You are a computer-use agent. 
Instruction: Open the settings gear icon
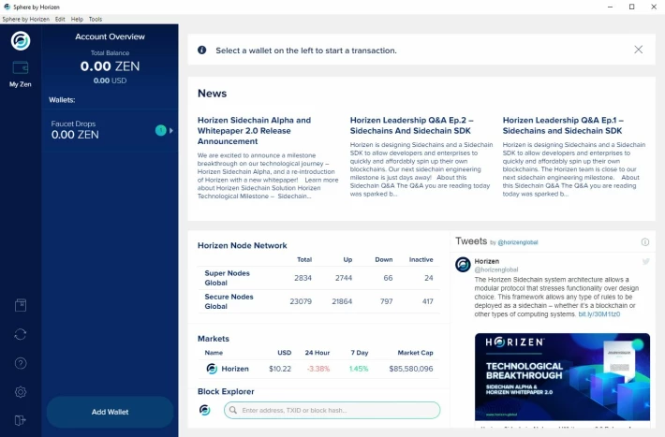21,392
